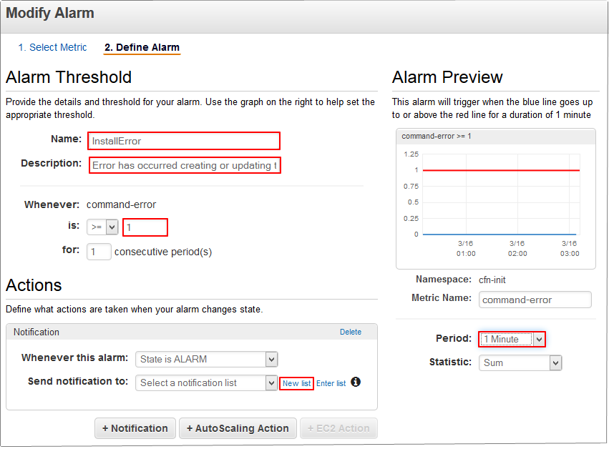Select the Define Alarm step tab

142,48
